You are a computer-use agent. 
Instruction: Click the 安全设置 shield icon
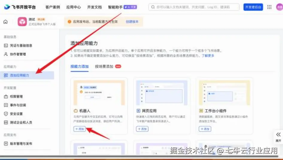[x=6, y=114]
